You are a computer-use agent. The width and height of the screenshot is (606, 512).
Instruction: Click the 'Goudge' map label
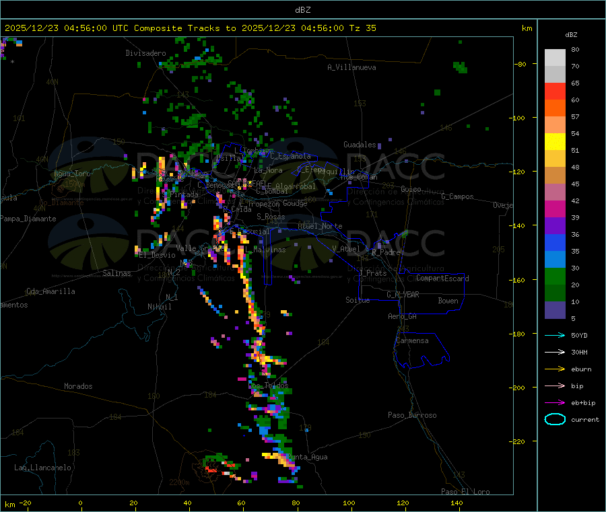point(295,203)
